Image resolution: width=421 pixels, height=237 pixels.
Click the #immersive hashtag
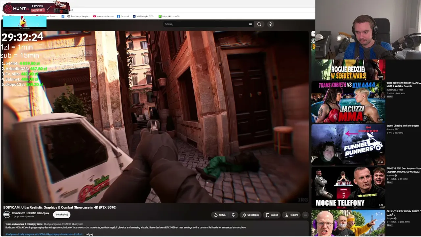[x=66, y=234]
